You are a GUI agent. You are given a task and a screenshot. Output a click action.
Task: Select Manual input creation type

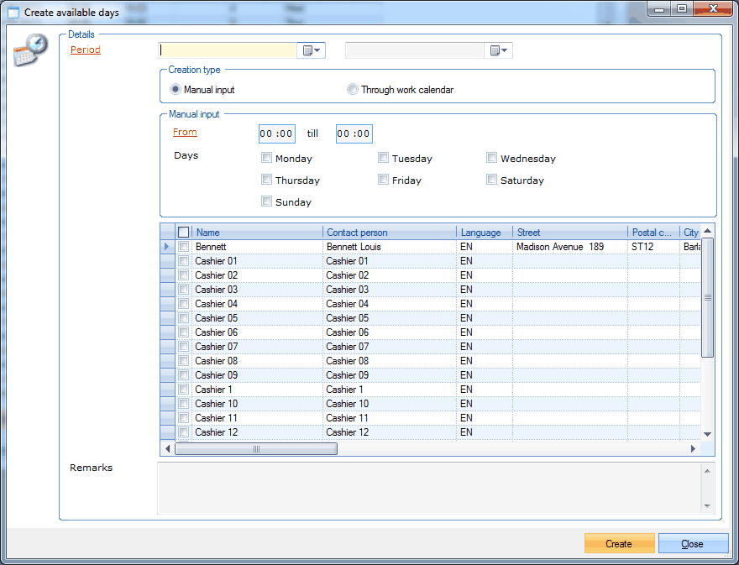(176, 90)
